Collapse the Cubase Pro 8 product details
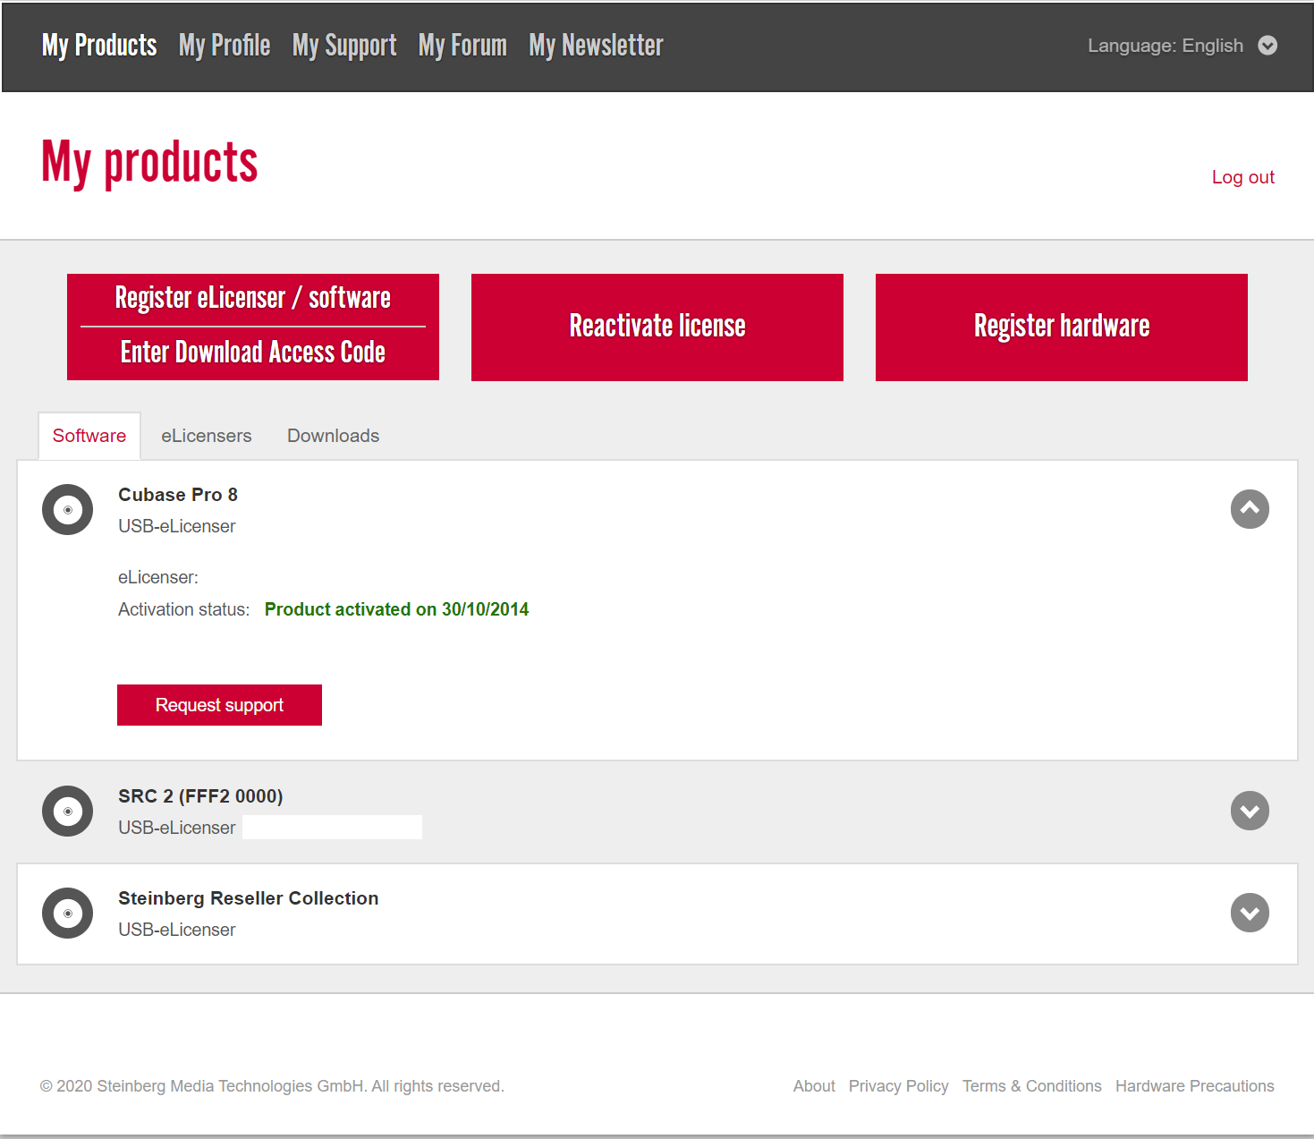The image size is (1314, 1139). (x=1250, y=509)
